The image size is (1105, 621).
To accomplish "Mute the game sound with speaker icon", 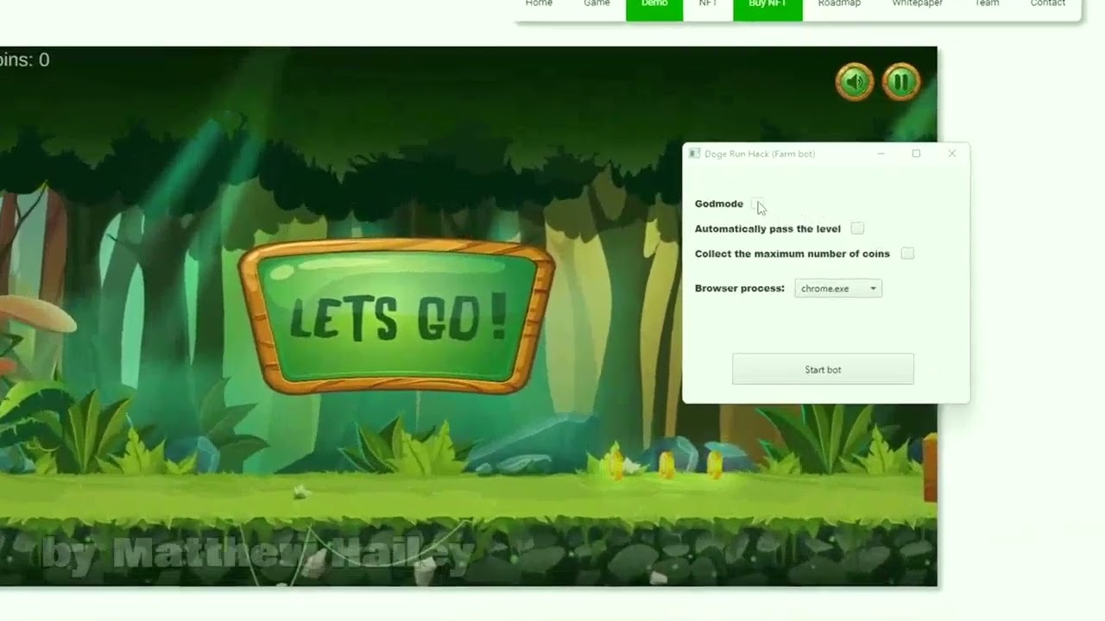I will point(855,82).
